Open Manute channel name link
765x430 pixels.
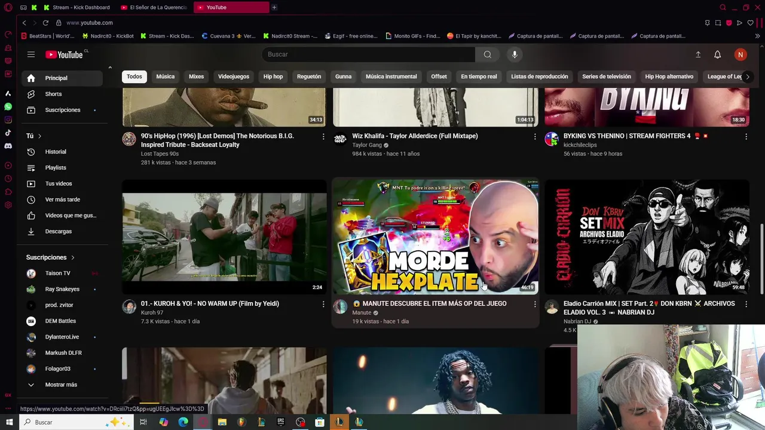point(362,313)
